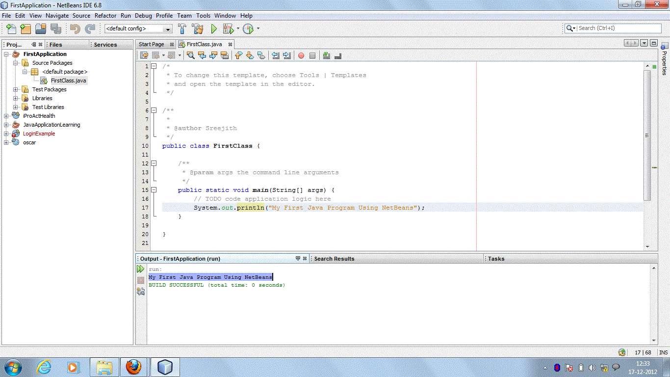Click the Antrun settings icon in Output panel
This screenshot has width=670, height=377.
pyautogui.click(x=141, y=291)
